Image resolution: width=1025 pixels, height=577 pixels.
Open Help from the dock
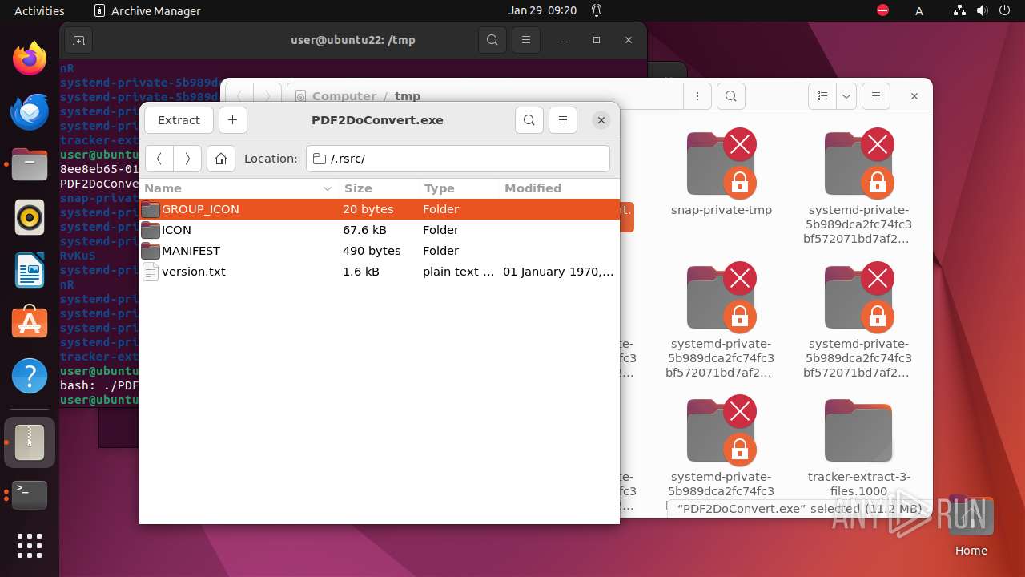tap(30, 375)
